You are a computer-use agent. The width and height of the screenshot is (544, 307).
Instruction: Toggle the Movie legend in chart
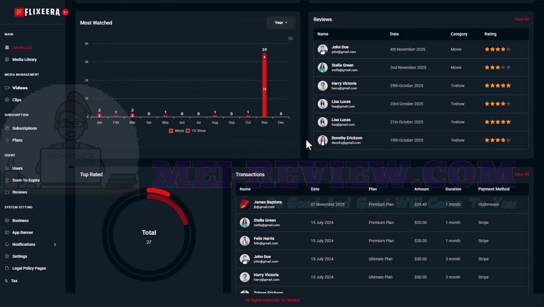pos(177,131)
